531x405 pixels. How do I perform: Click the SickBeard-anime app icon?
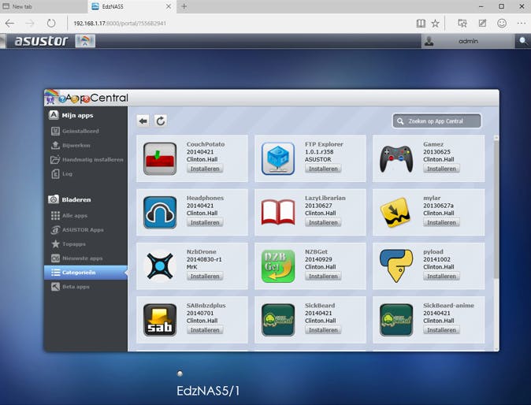[395, 320]
